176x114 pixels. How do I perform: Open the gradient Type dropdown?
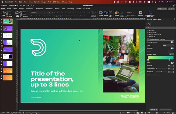tap(168, 45)
